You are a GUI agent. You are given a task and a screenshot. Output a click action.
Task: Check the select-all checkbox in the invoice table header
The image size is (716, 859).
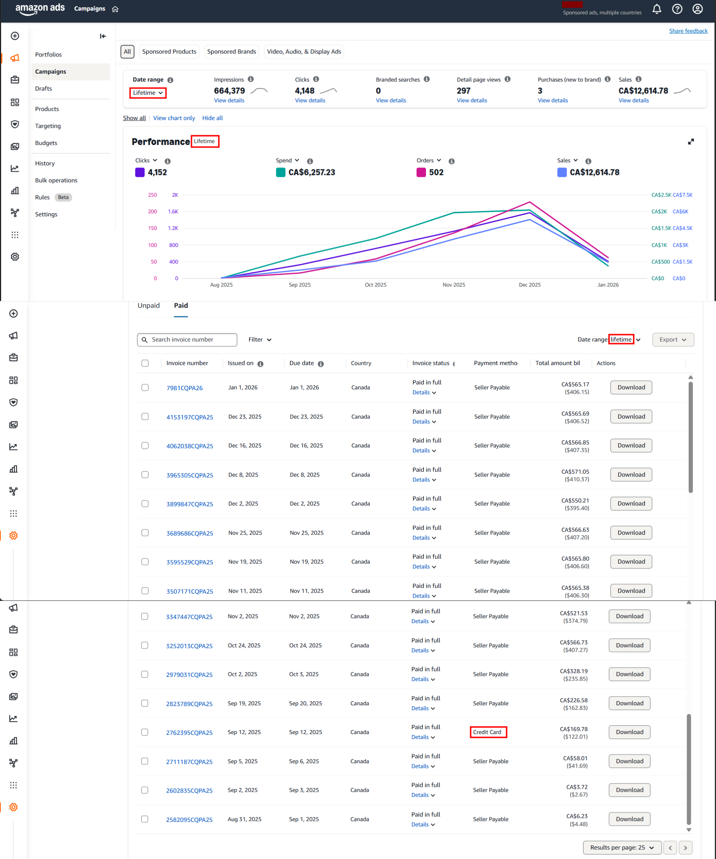pos(145,363)
